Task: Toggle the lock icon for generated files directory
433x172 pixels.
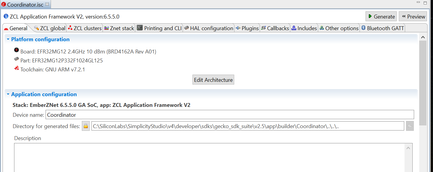Action: 86,126
